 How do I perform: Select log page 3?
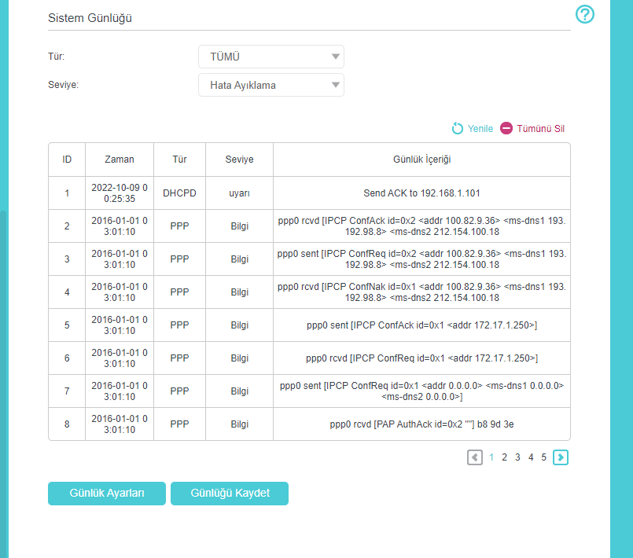coord(517,457)
